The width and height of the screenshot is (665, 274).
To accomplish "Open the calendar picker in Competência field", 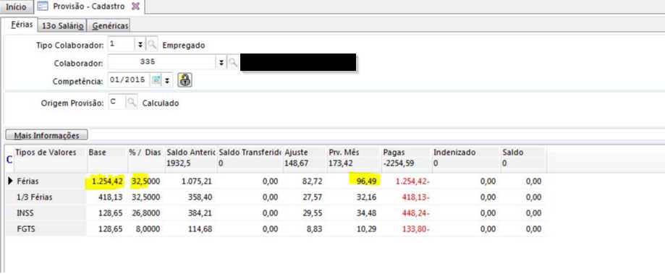I will coord(156,80).
